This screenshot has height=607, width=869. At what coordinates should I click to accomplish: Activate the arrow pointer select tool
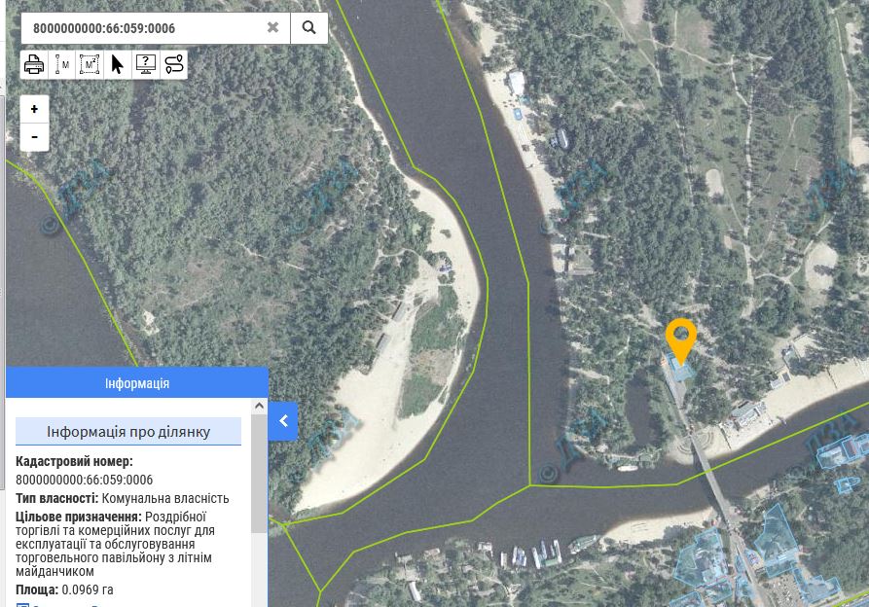[x=118, y=65]
